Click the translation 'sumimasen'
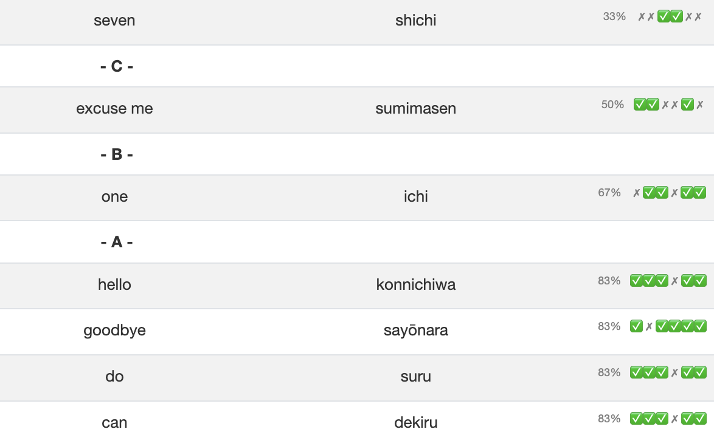 pyautogui.click(x=415, y=109)
